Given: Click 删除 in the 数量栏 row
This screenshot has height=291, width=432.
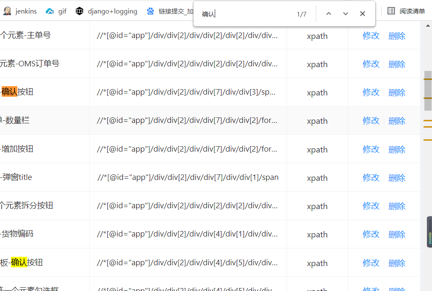Looking at the screenshot, I should 397,121.
